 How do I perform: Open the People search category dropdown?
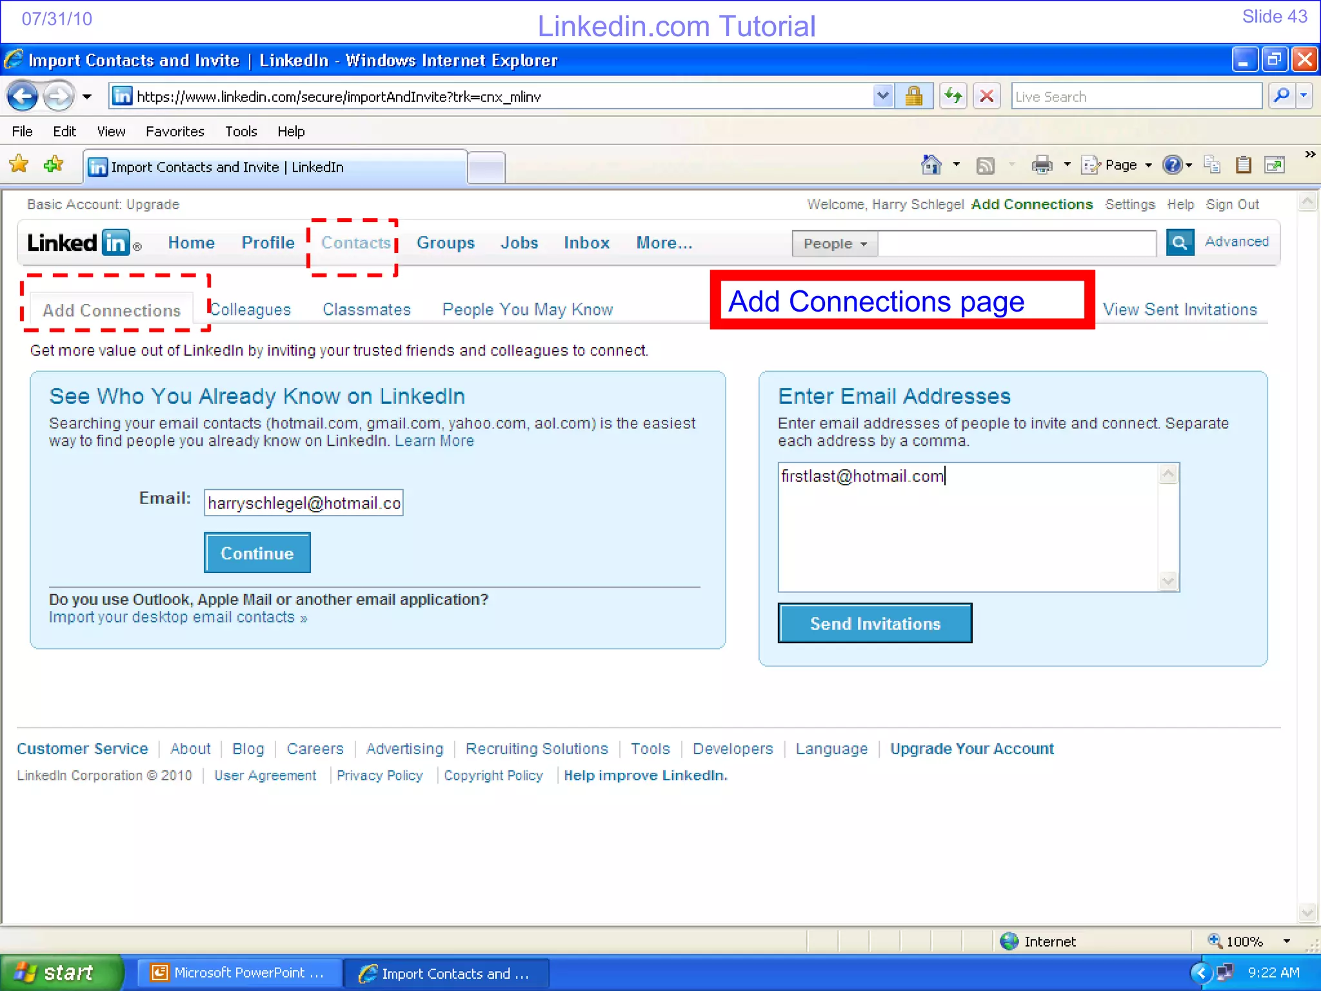pyautogui.click(x=835, y=244)
